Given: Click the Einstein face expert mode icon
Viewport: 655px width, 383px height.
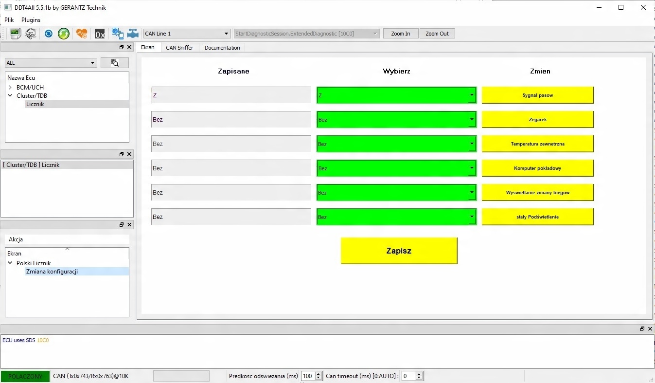Looking at the screenshot, I should [x=31, y=34].
